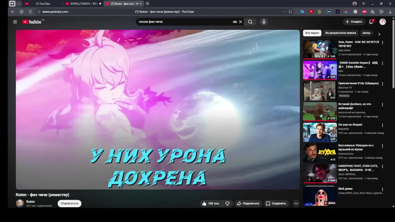The height and width of the screenshot is (222, 395).
Task: Open Ruten channel name link
Action: (30, 202)
